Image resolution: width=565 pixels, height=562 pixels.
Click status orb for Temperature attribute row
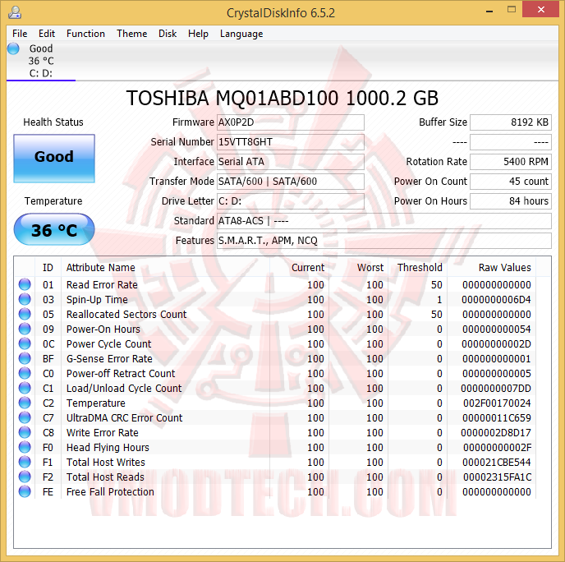coord(25,403)
